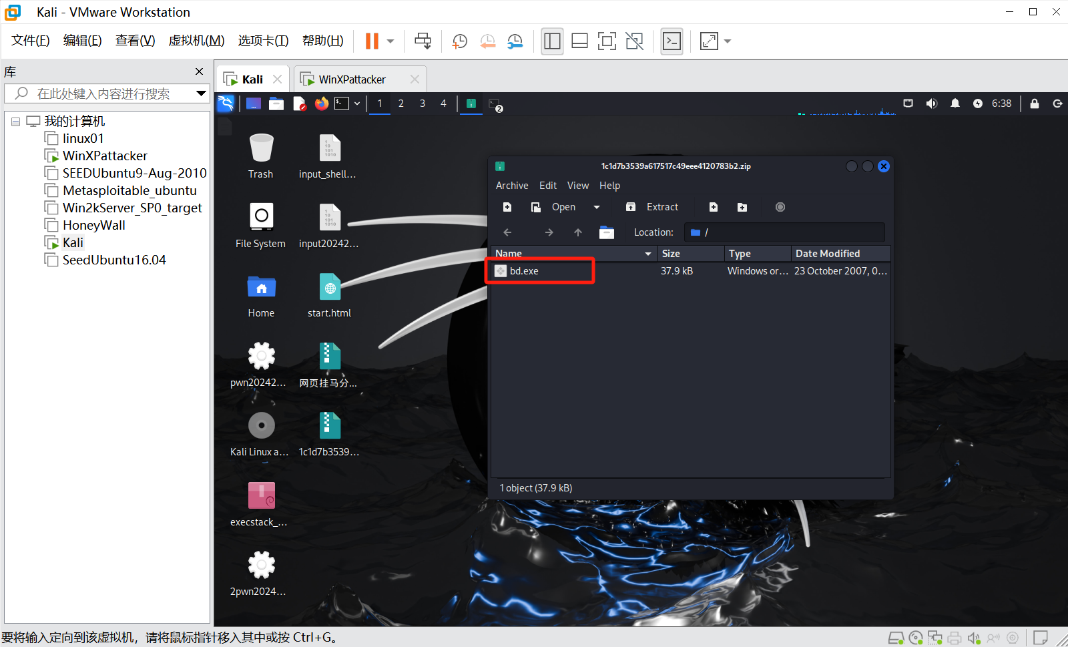Close the library panel
Screen dimensions: 1068x647
coord(199,71)
